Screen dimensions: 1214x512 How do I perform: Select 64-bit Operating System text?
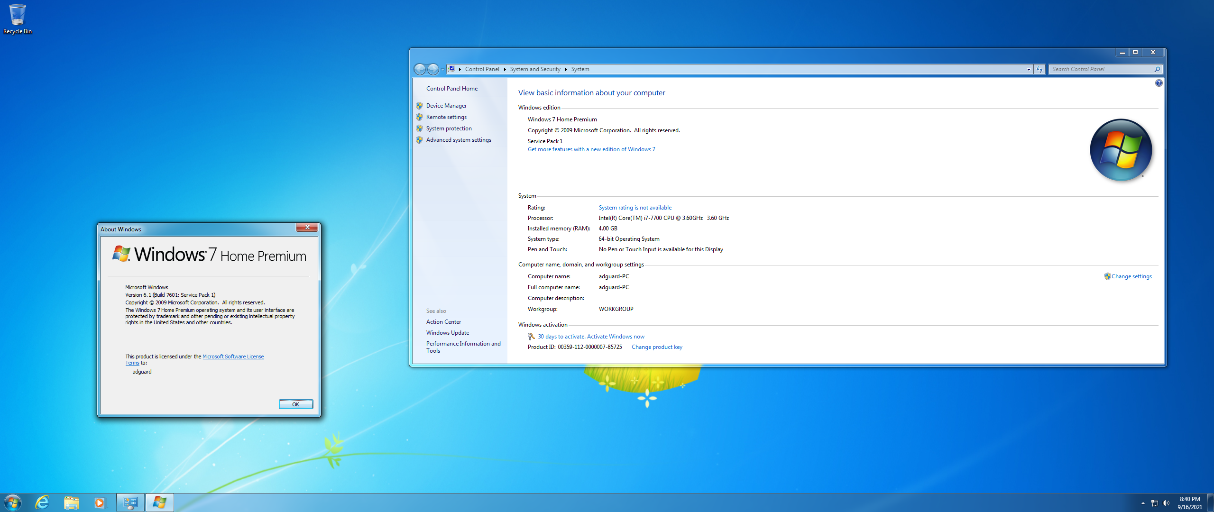point(629,239)
